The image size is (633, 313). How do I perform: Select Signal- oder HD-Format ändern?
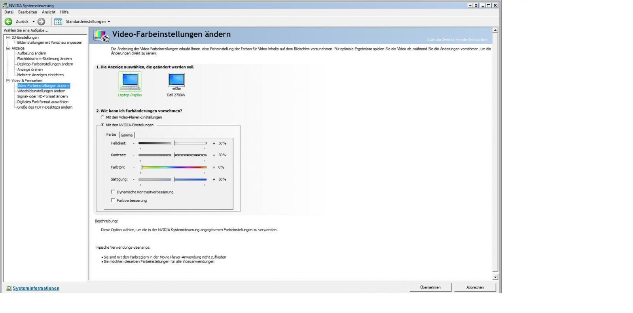42,96
